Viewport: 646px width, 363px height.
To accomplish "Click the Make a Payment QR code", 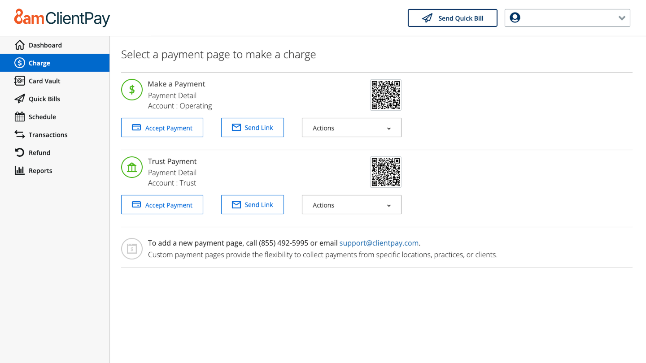I will [385, 95].
